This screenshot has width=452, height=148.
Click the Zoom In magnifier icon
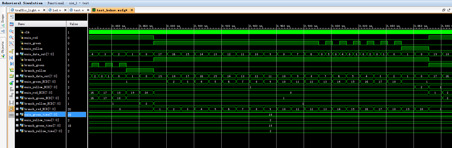(12, 31)
